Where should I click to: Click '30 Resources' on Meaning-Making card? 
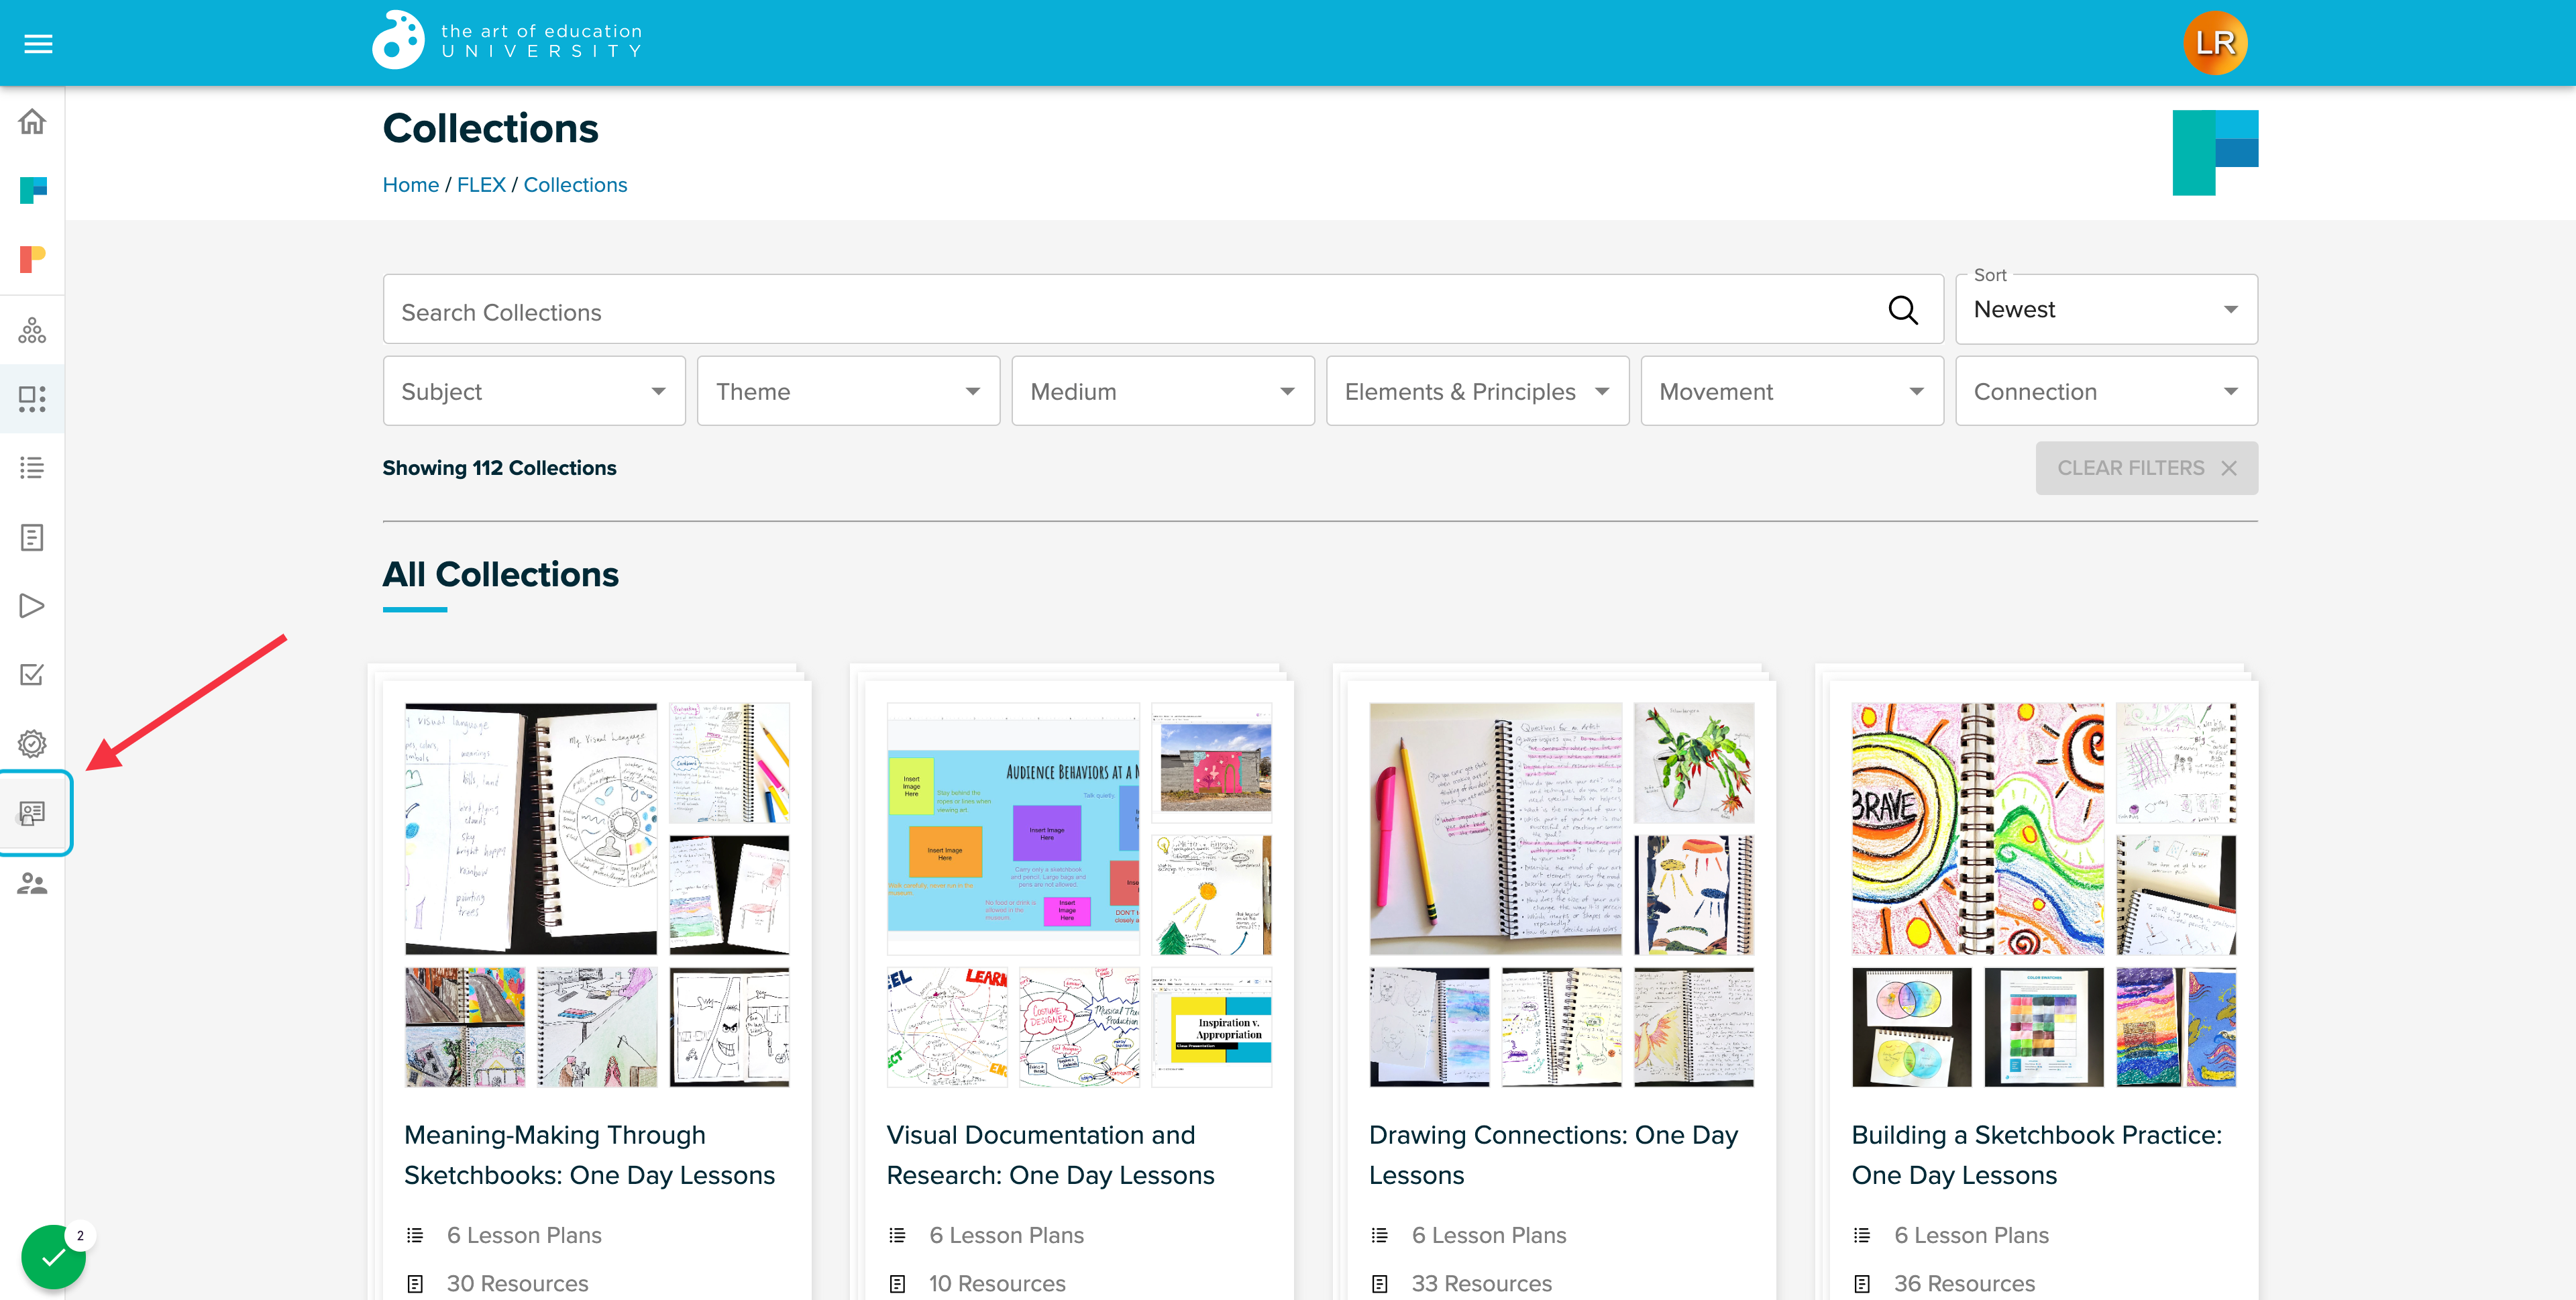point(517,1283)
